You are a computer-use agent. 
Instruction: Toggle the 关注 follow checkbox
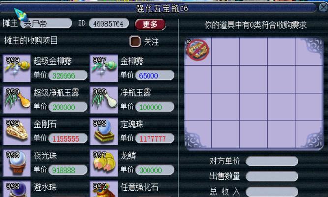(x=135, y=41)
